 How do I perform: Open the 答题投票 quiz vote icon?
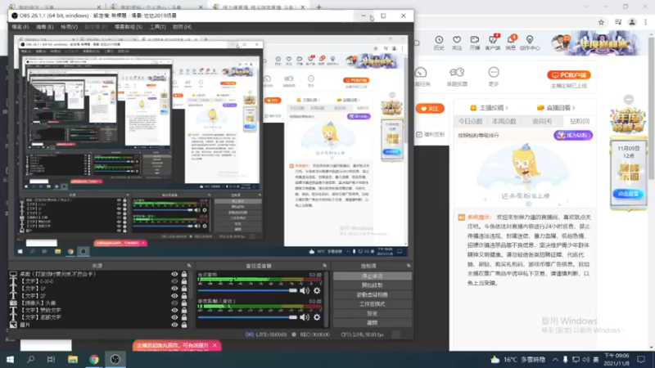point(457,76)
